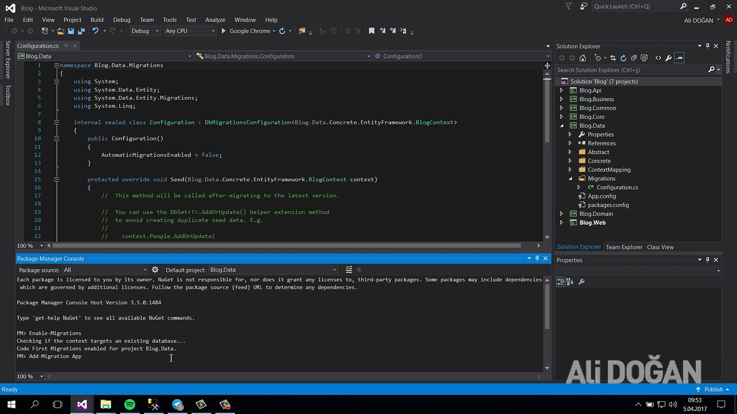737x414 pixels.
Task: Open the Blog.Data project navigation dropdown
Action: [x=104, y=56]
